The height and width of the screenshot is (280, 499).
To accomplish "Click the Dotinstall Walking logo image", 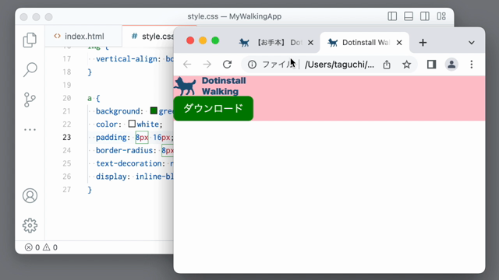I will pos(210,86).
